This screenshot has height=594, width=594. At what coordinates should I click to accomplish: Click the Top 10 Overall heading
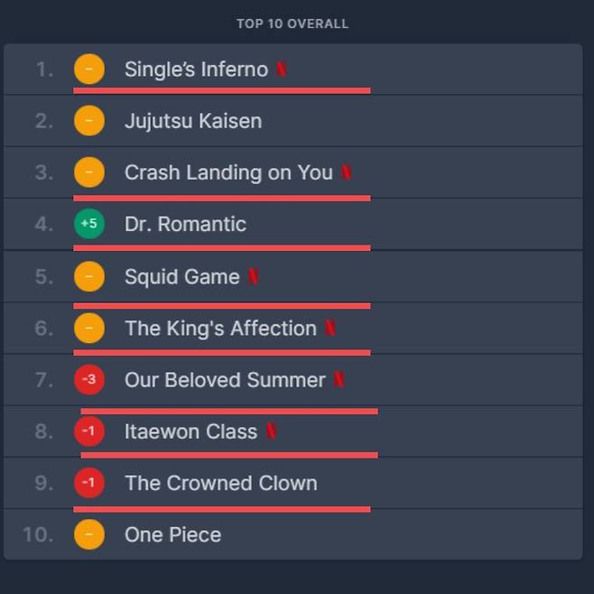coord(292,23)
